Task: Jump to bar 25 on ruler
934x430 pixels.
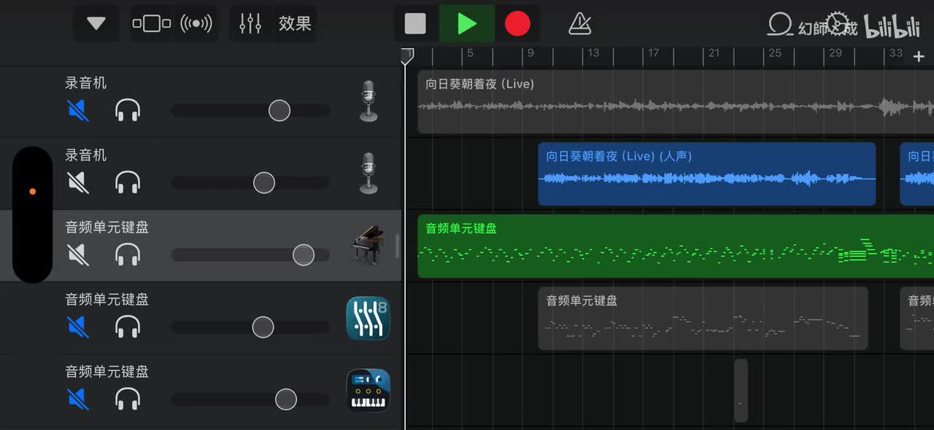Action: (775, 53)
